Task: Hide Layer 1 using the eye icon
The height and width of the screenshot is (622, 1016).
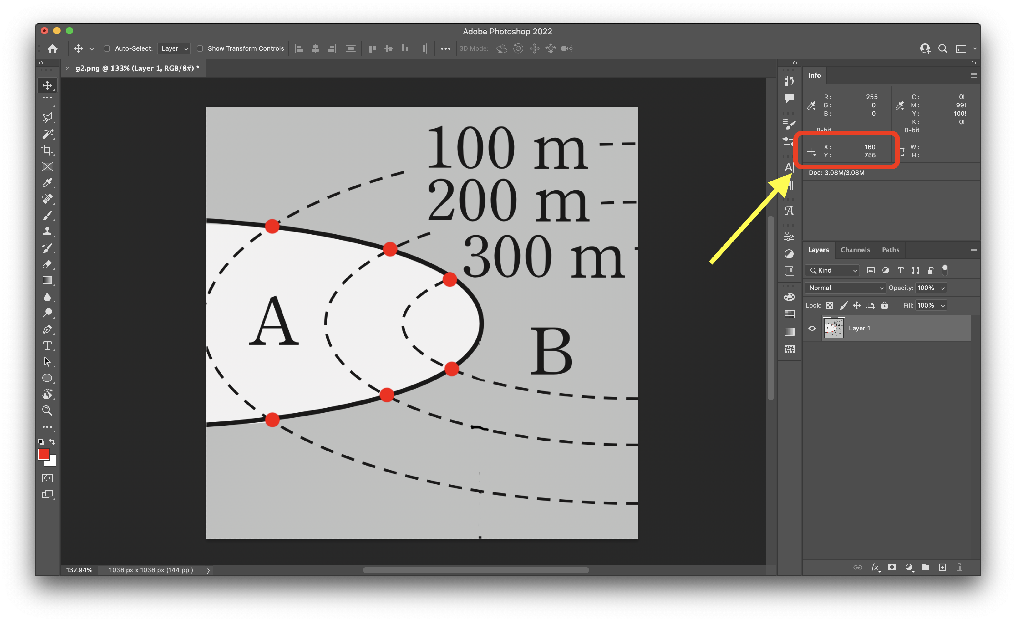Action: (812, 328)
